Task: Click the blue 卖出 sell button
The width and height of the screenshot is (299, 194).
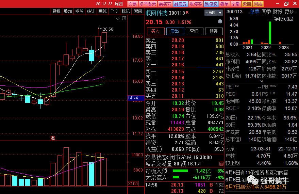Action: coord(175,31)
